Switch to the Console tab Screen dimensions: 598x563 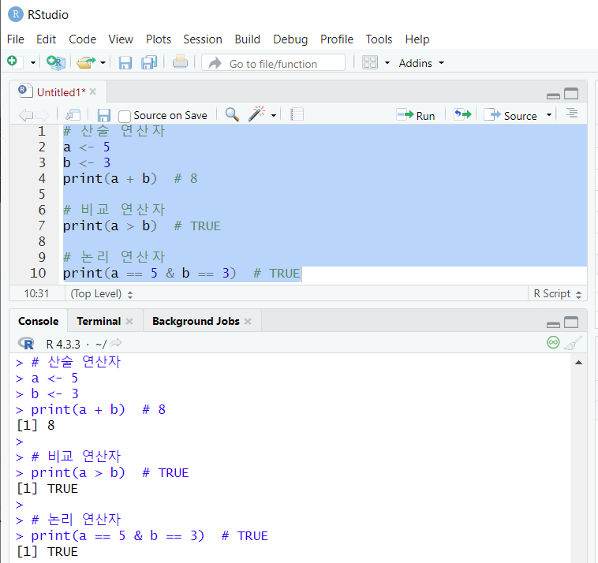[39, 322]
